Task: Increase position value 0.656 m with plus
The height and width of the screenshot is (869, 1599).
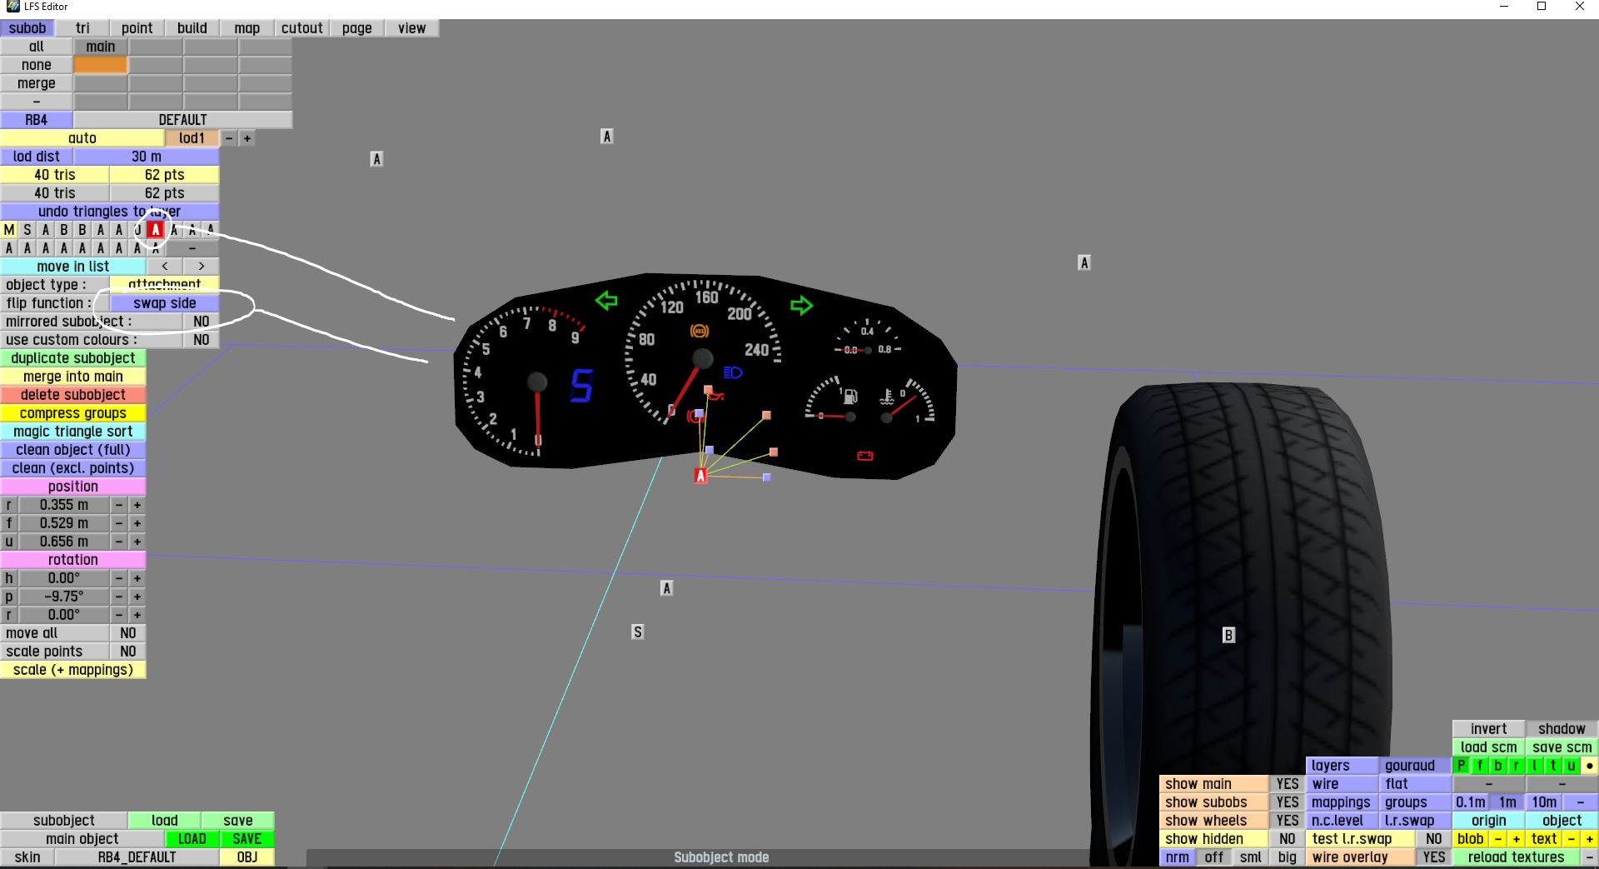Action: point(137,542)
